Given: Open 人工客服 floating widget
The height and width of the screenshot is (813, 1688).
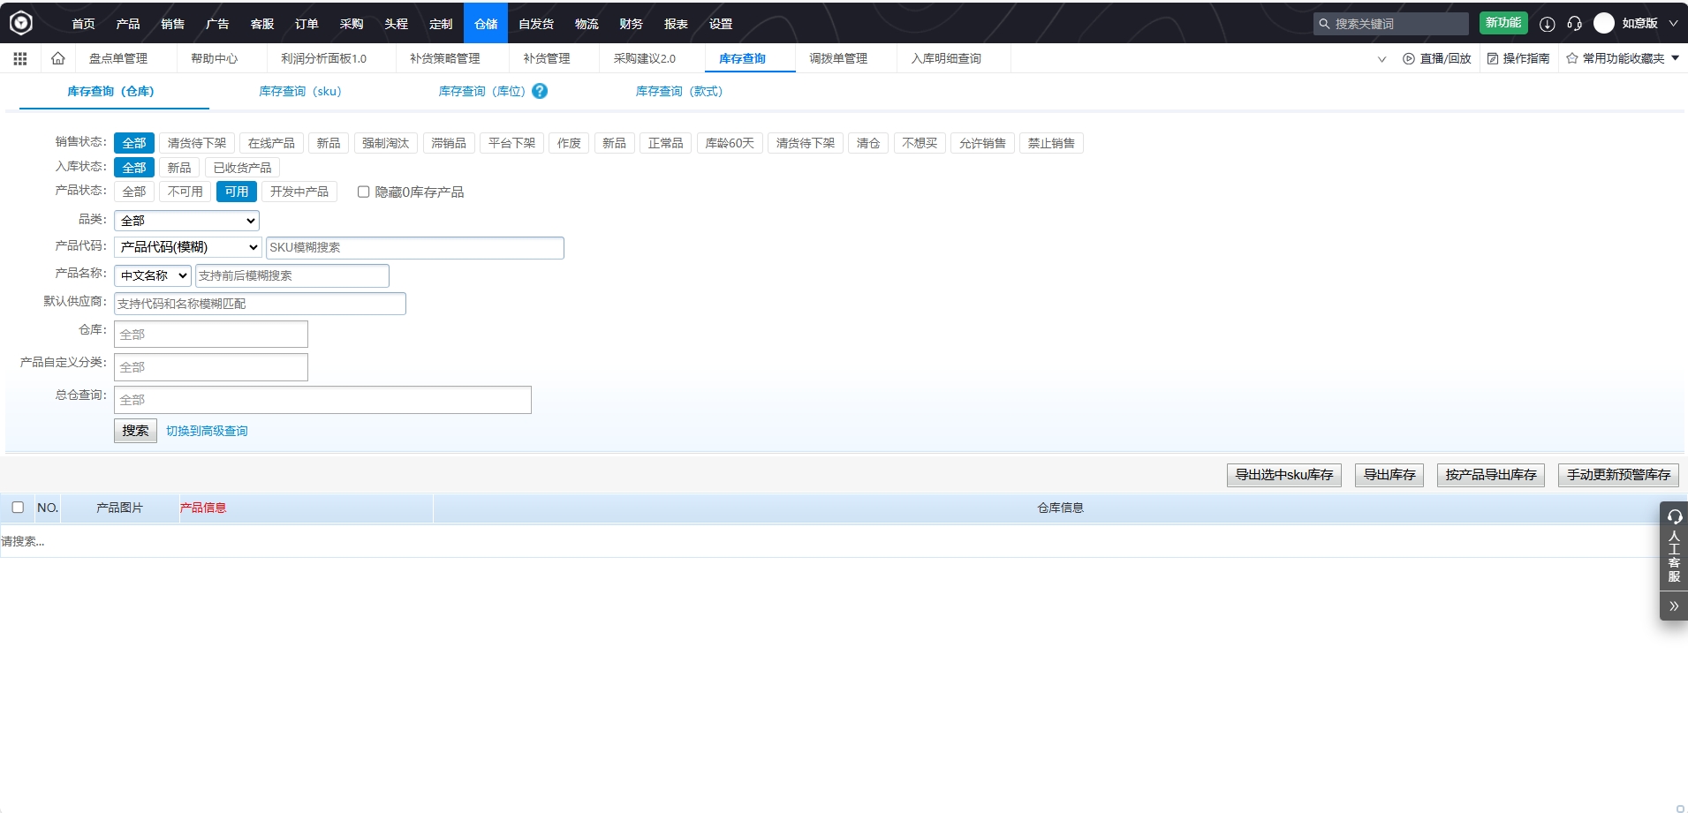Looking at the screenshot, I should [x=1674, y=546].
